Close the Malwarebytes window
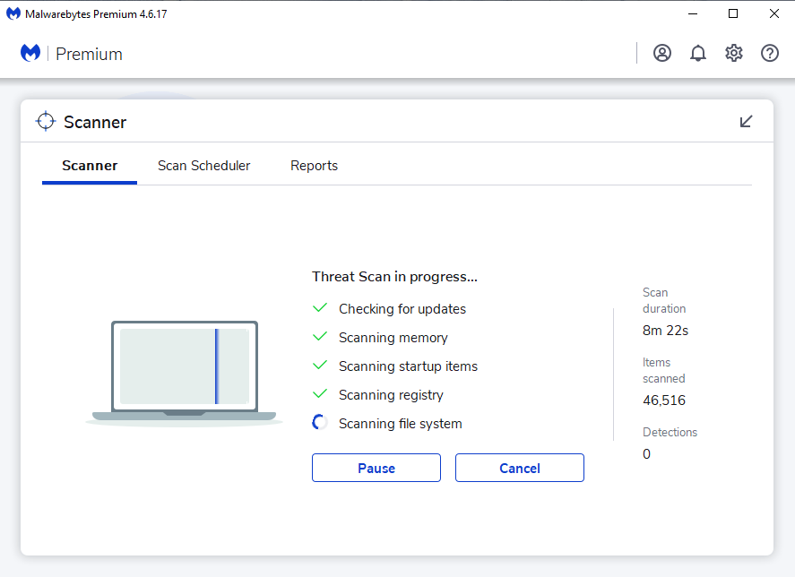 point(773,13)
